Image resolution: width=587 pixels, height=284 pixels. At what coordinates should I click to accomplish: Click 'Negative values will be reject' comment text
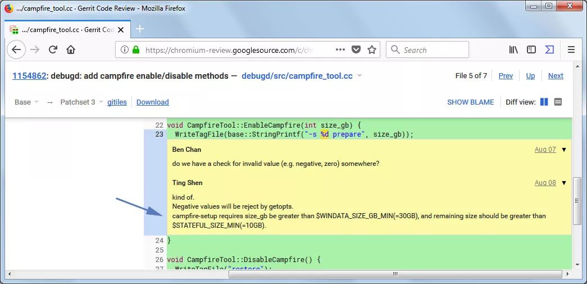coord(233,206)
